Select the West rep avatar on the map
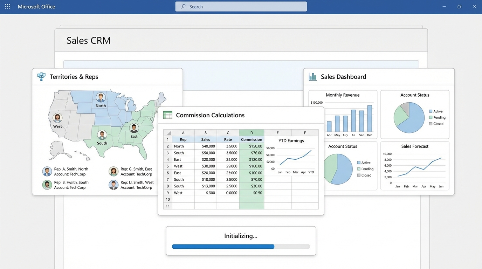This screenshot has height=269, width=482. [57, 118]
